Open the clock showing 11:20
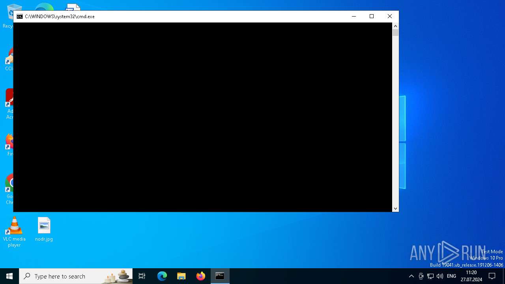This screenshot has height=284, width=505. pyautogui.click(x=471, y=276)
